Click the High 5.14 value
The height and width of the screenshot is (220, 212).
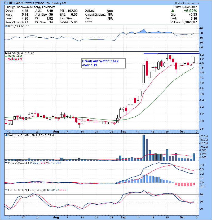pos(25,15)
